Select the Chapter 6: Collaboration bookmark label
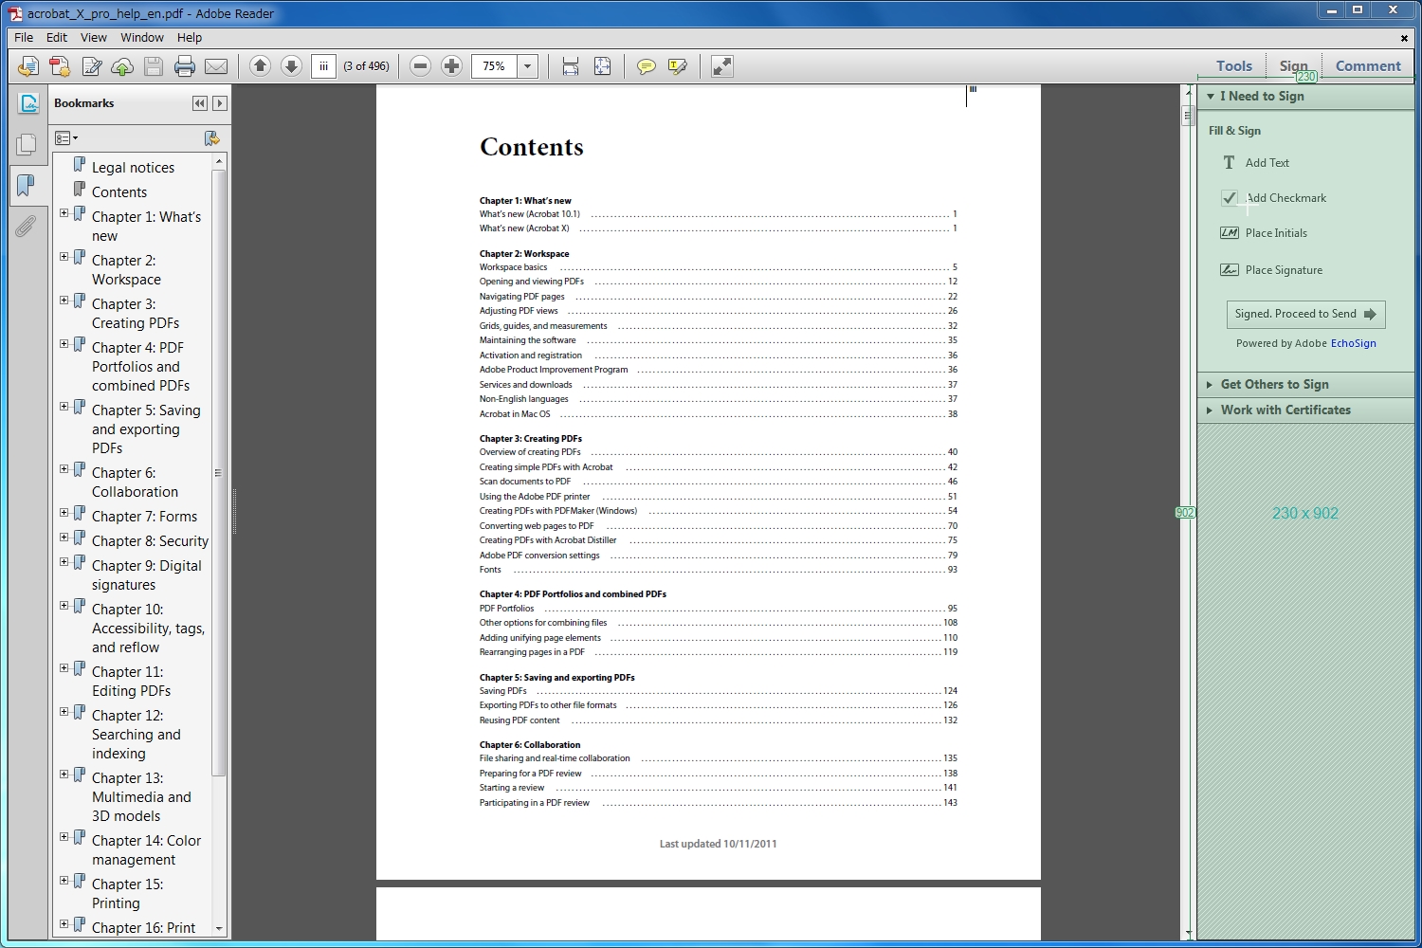The width and height of the screenshot is (1422, 948). coord(135,483)
